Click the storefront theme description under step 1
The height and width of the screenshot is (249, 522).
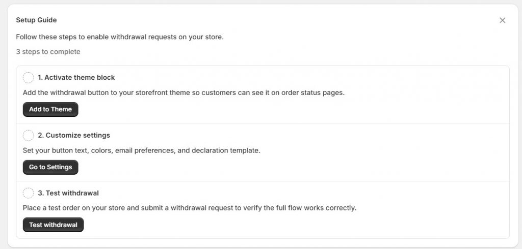[184, 93]
